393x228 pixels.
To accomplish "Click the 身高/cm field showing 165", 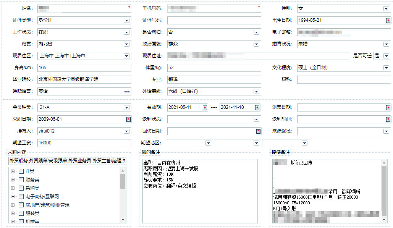I will (84, 68).
